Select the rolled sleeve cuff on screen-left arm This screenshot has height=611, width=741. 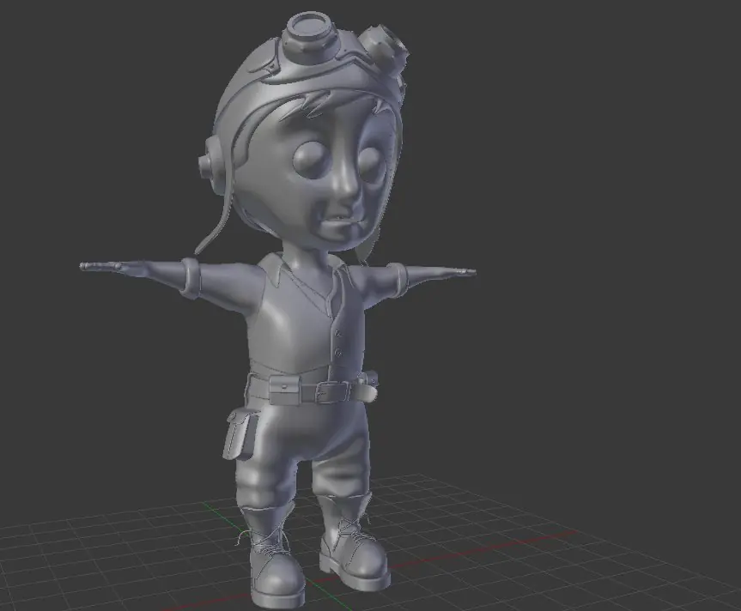pos(191,278)
